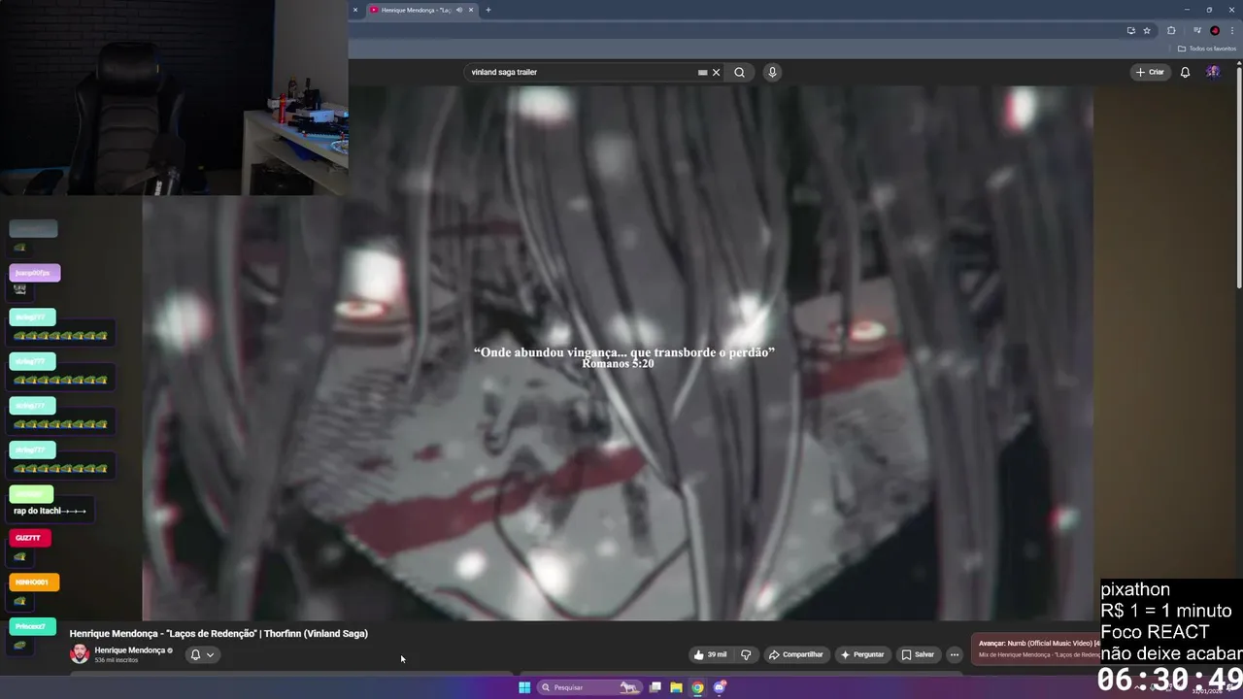Open the browser extensions puzzle icon
This screenshot has width=1243, height=699.
tap(1171, 30)
